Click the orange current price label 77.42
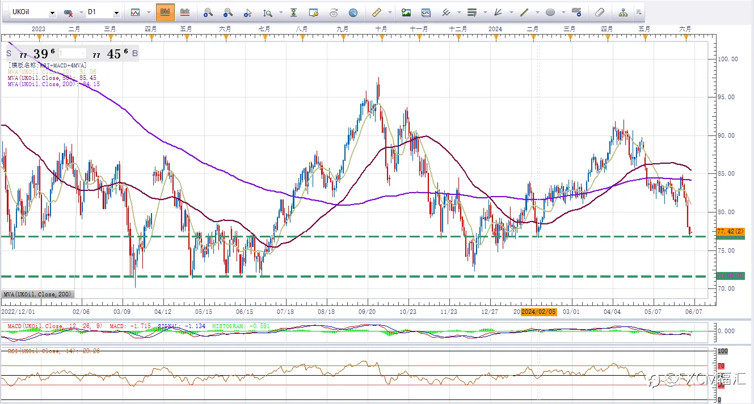This screenshot has height=404, width=754. 730,232
